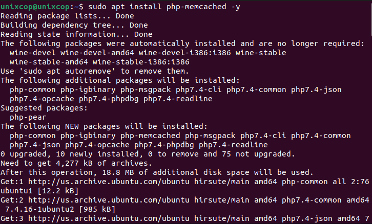Click '10 newly installed' in the summary line
The width and height of the screenshot is (372, 224).
(x=97, y=154)
